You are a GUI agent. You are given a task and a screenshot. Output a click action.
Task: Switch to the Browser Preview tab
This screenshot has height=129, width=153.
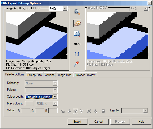[85, 75]
